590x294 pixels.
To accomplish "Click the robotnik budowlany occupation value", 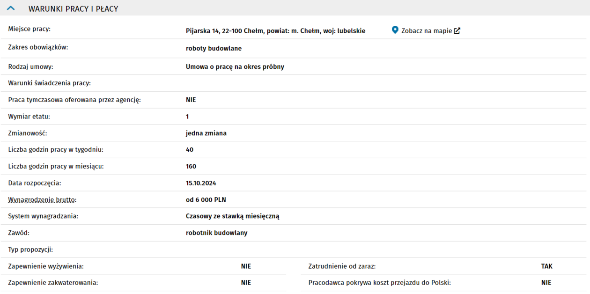I will coord(216,233).
